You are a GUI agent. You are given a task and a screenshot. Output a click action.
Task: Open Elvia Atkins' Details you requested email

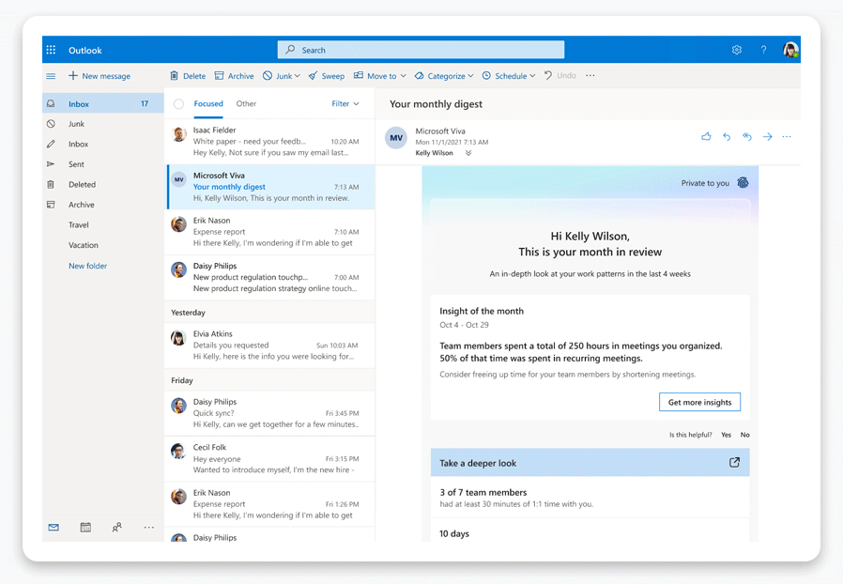[269, 346]
